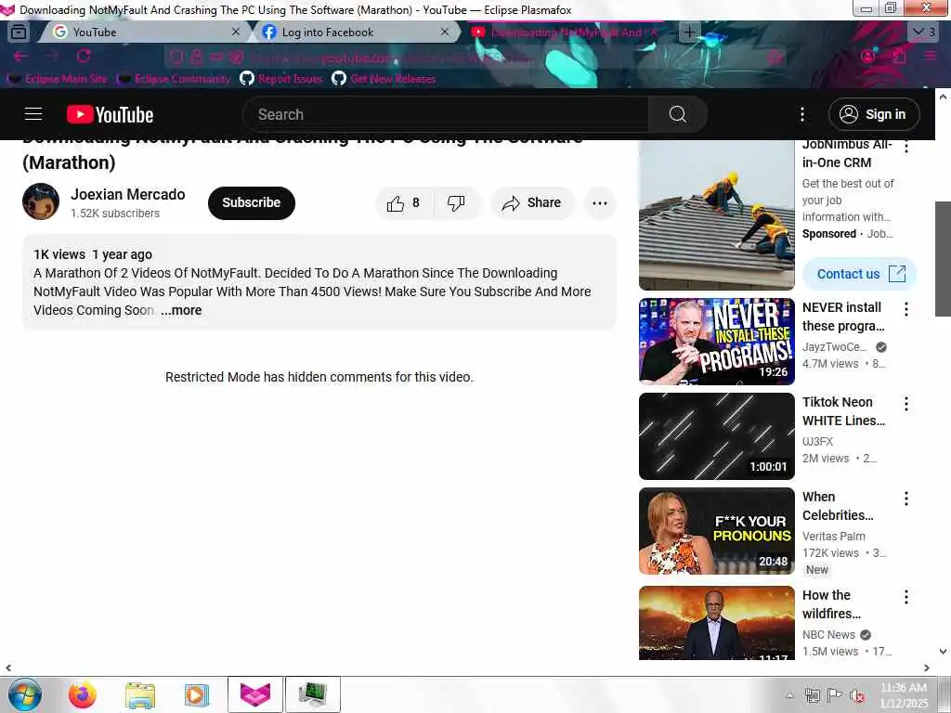Image resolution: width=951 pixels, height=713 pixels.
Task: Open the Windows Start orb
Action: point(24,694)
